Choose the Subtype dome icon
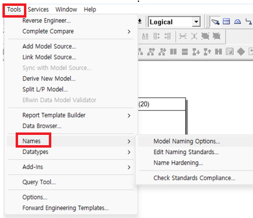The image size is (253, 218). click(237, 22)
